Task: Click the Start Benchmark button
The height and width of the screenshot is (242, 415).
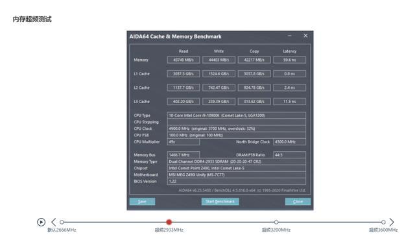Action: (220, 202)
